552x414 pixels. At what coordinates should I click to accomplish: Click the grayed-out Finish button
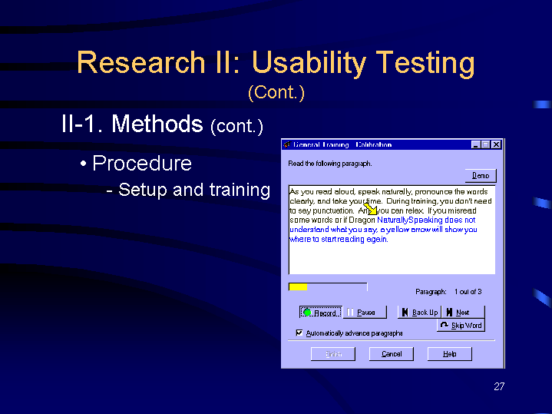coord(332,354)
